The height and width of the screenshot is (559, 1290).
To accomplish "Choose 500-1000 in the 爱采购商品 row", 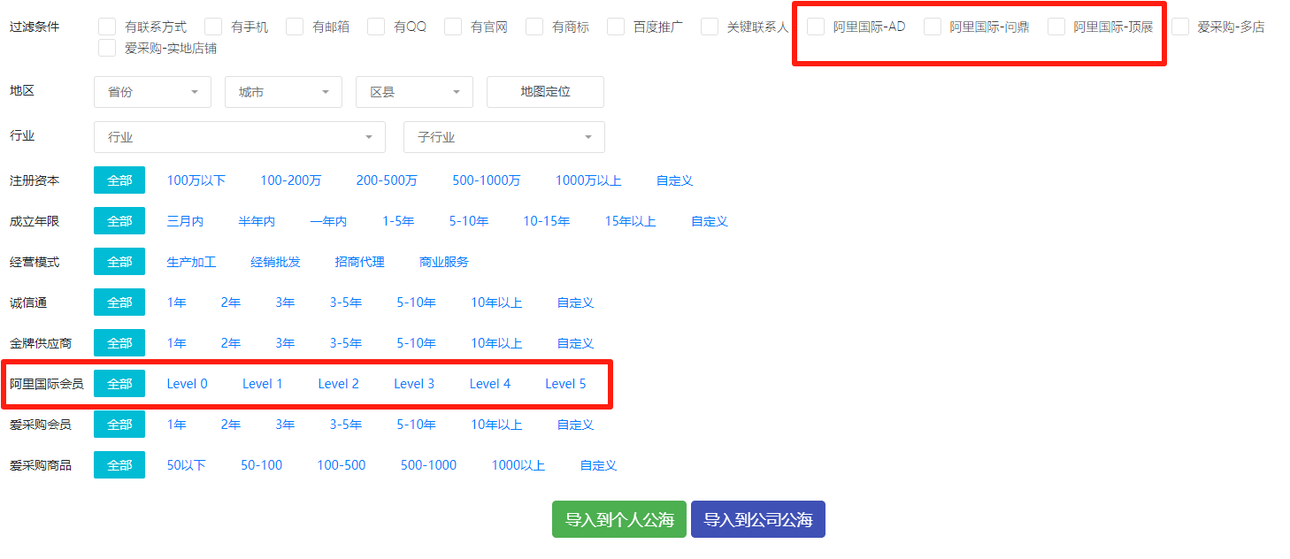I will 429,465.
